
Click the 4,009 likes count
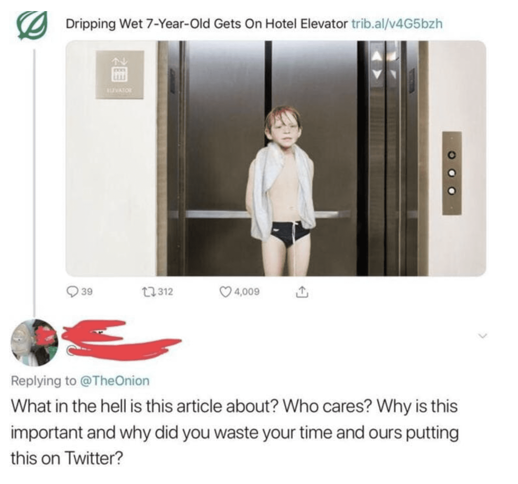[247, 291]
